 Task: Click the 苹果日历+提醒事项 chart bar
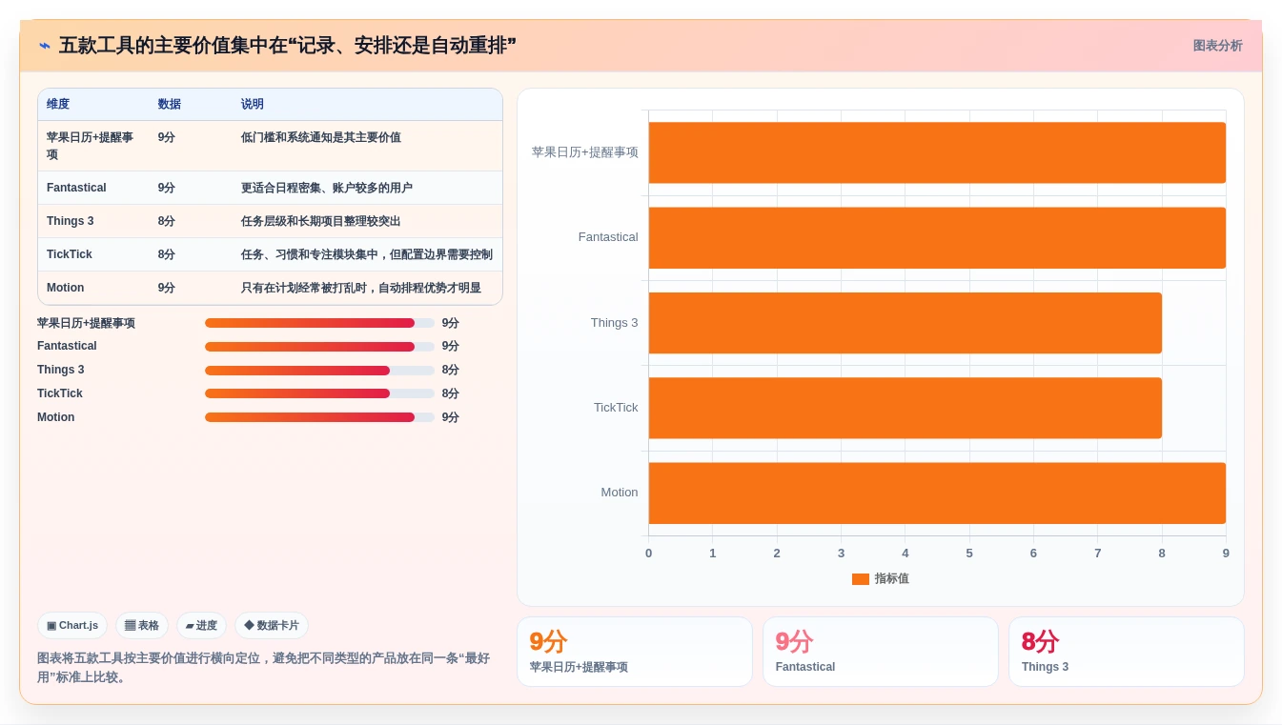937,152
